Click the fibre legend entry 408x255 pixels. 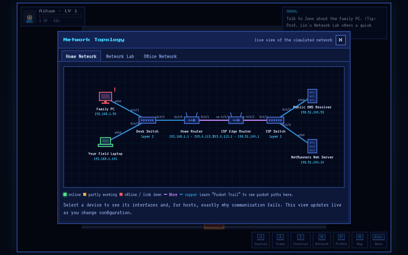tap(171, 194)
